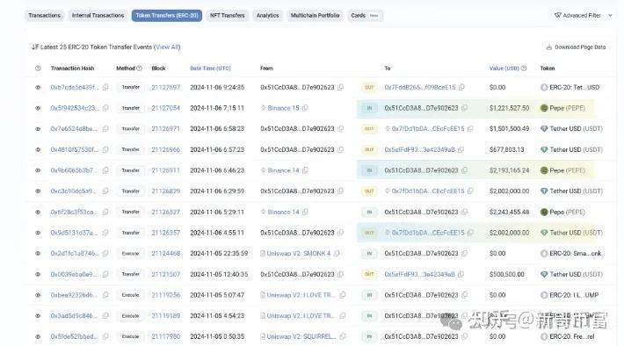
Task: Copy 0x5efFdF93...3e42349aB address in 12:40:35 row
Action: point(461,274)
